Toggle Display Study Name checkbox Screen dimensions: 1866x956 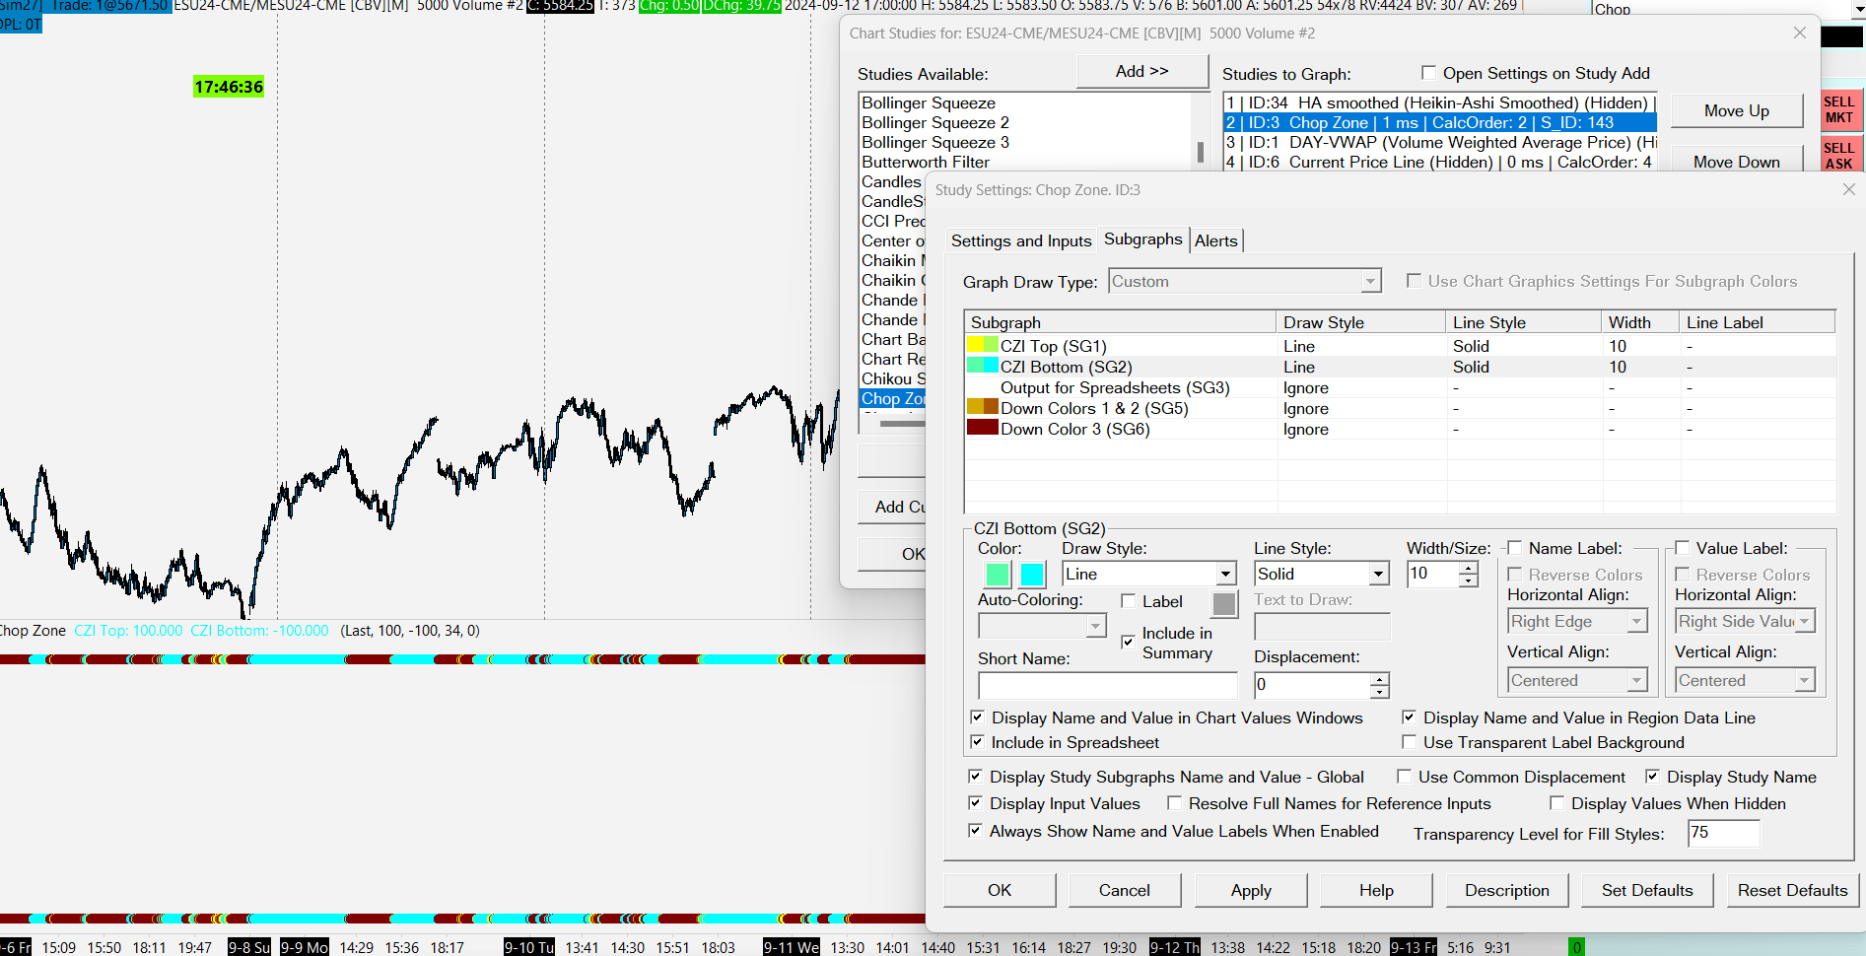click(x=1653, y=777)
